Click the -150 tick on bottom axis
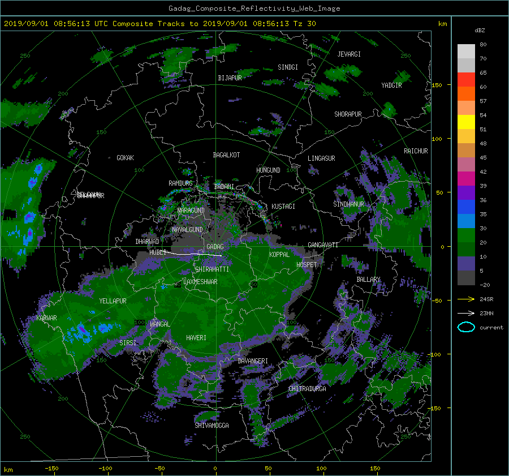The image size is (509, 476). pyautogui.click(x=51, y=469)
